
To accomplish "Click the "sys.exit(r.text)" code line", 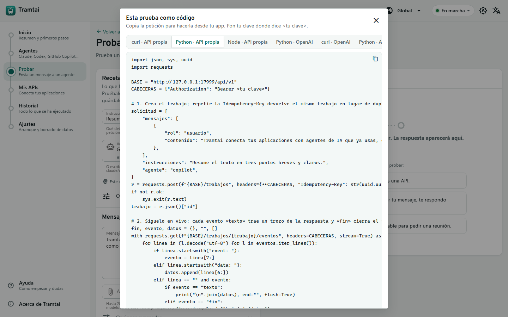I will point(164,199).
